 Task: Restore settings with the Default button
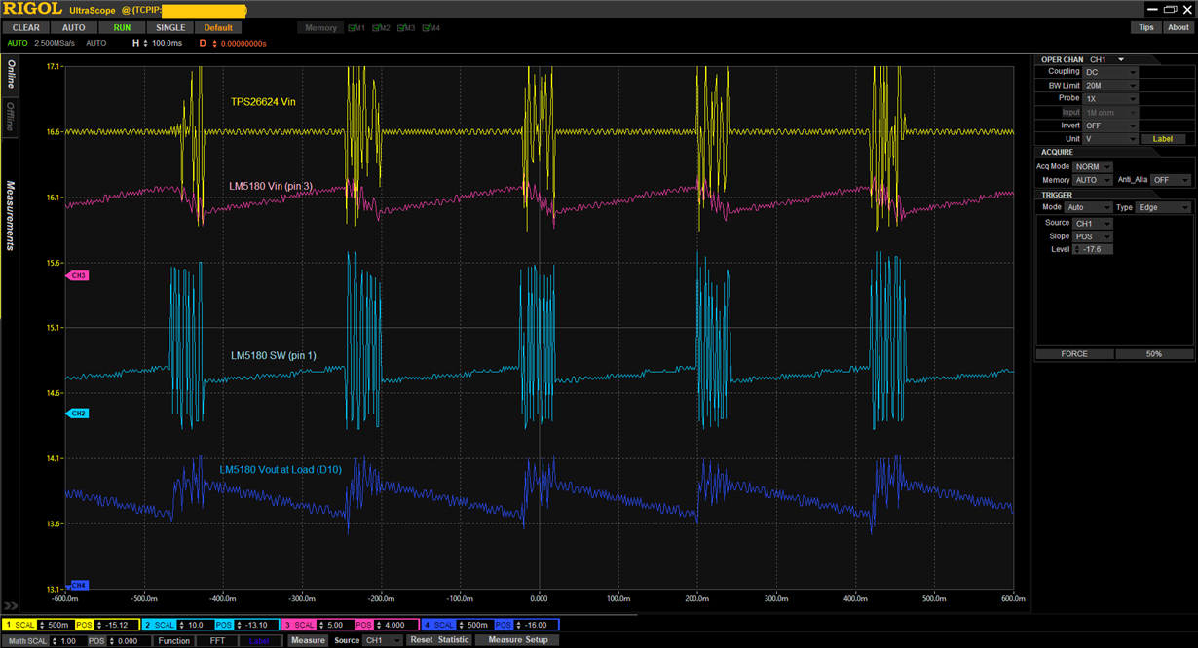click(218, 28)
